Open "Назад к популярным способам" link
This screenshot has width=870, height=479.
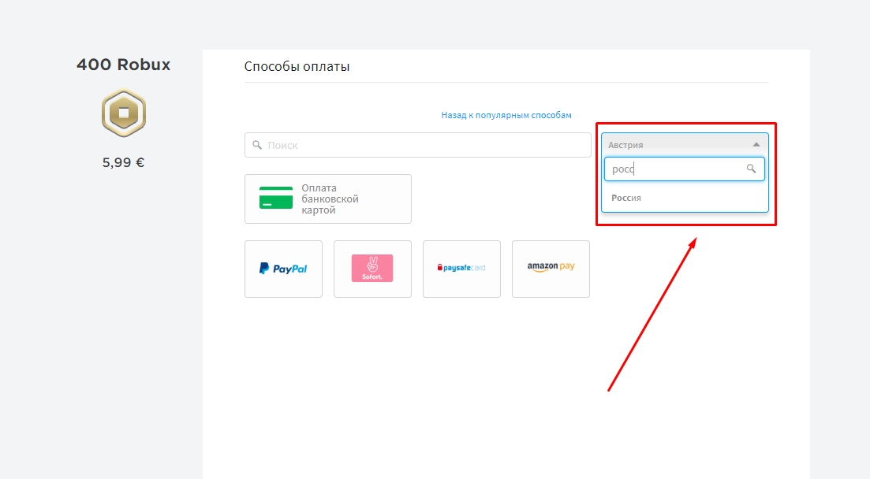coord(506,115)
